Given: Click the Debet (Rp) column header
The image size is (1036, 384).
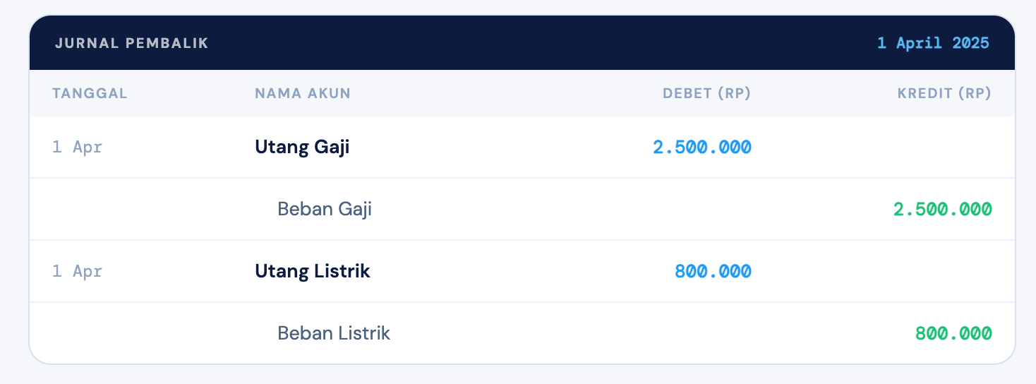Looking at the screenshot, I should pos(706,93).
